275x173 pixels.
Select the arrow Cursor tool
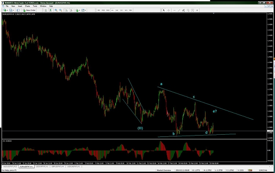click(x=164, y=10)
